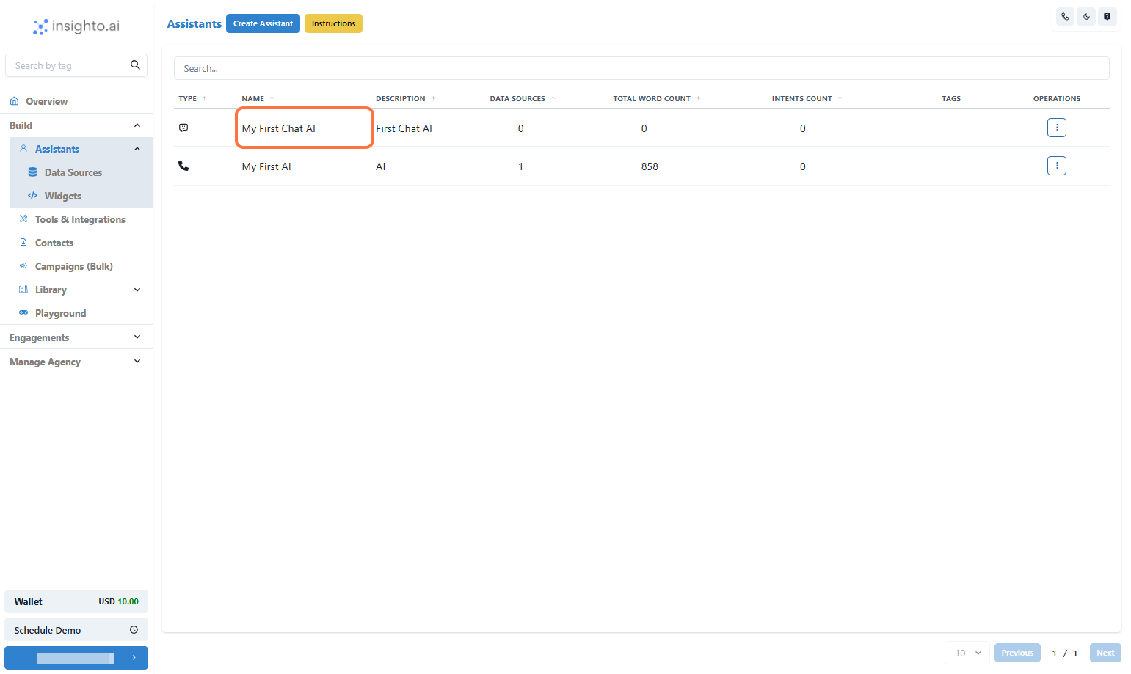Select the My First Chat AI name
The height and width of the screenshot is (674, 1131).
click(x=279, y=128)
